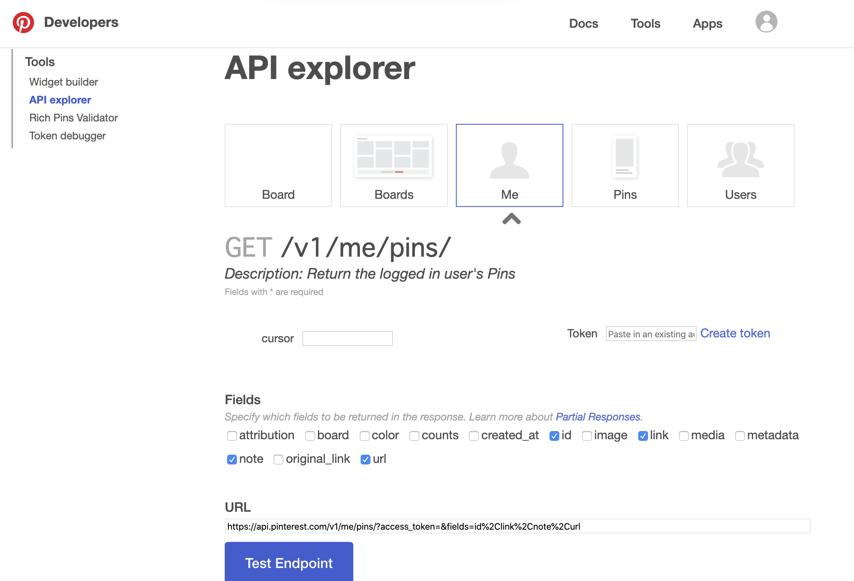Uncheck the url field checkbox
The width and height of the screenshot is (854, 581).
(366, 460)
